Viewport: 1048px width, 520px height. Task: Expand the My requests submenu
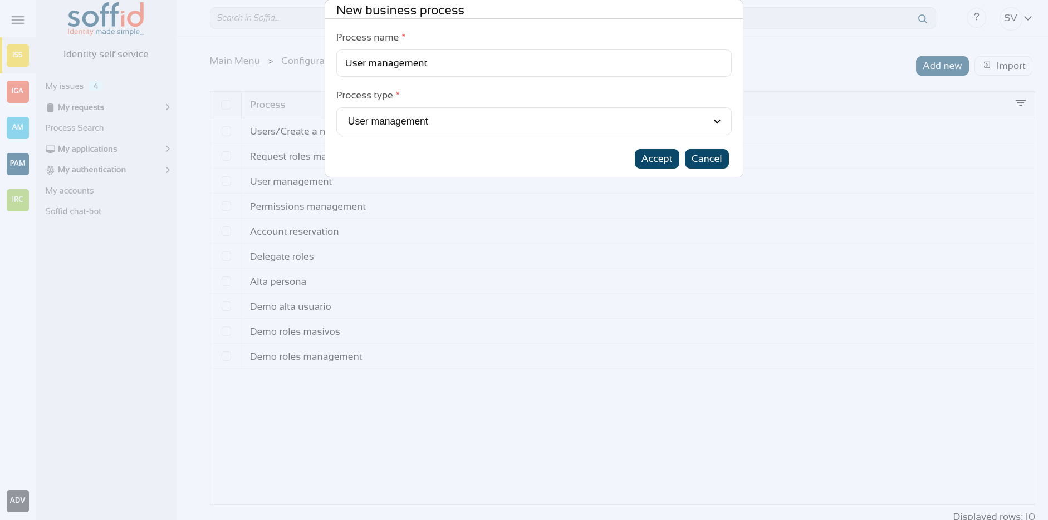click(x=167, y=107)
